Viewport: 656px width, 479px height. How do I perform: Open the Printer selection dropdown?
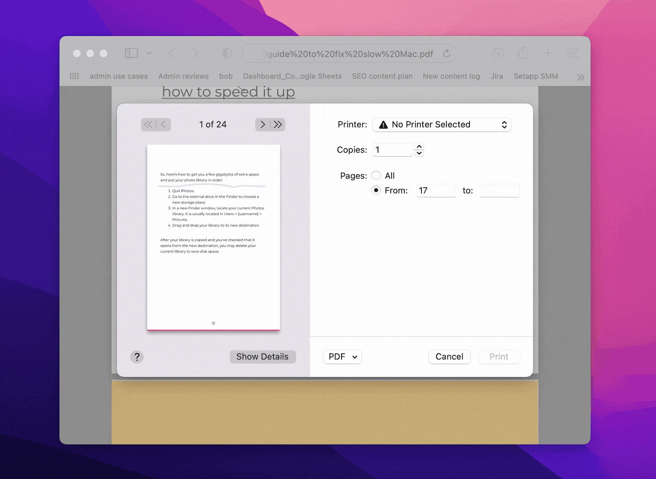pyautogui.click(x=442, y=125)
